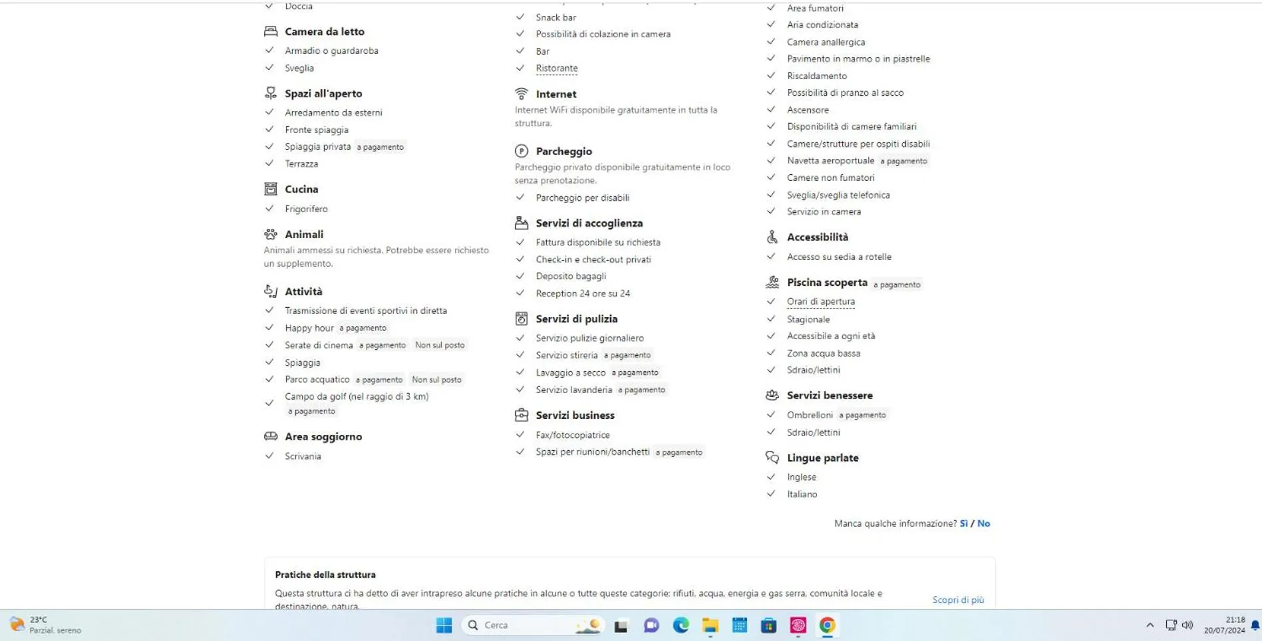Click No for missing information

[983, 523]
